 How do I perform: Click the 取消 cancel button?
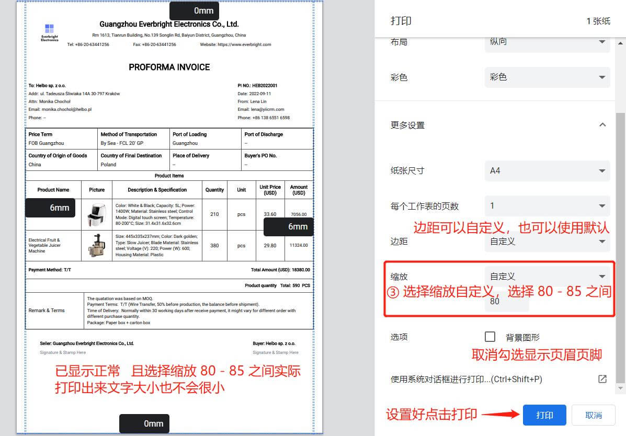pyautogui.click(x=593, y=415)
